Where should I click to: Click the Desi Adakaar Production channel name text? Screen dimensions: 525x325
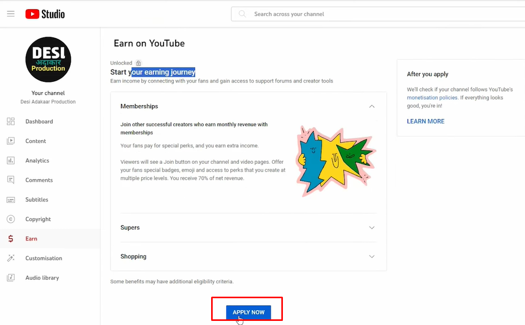coord(48,102)
